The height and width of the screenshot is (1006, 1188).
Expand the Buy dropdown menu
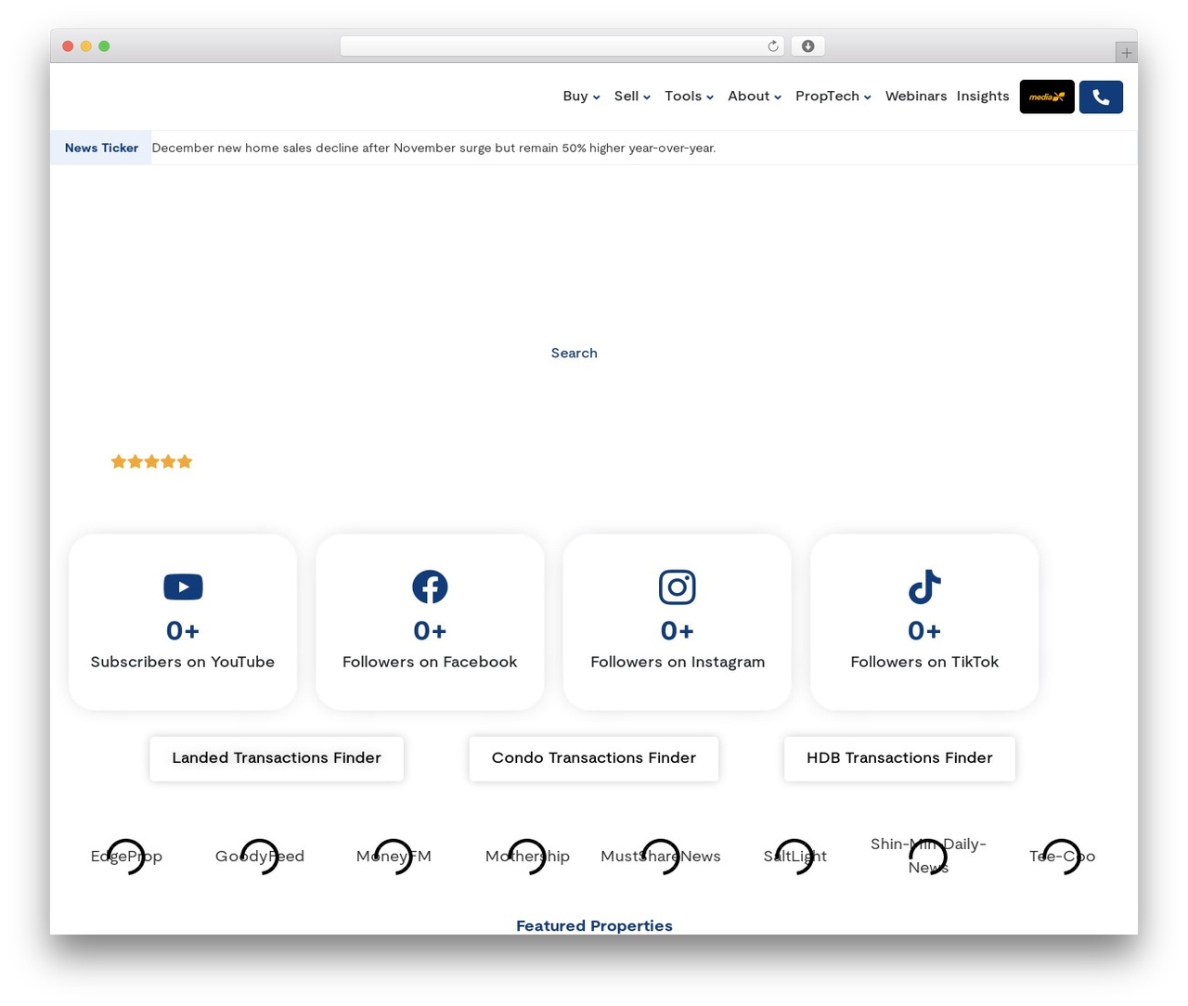click(x=581, y=97)
